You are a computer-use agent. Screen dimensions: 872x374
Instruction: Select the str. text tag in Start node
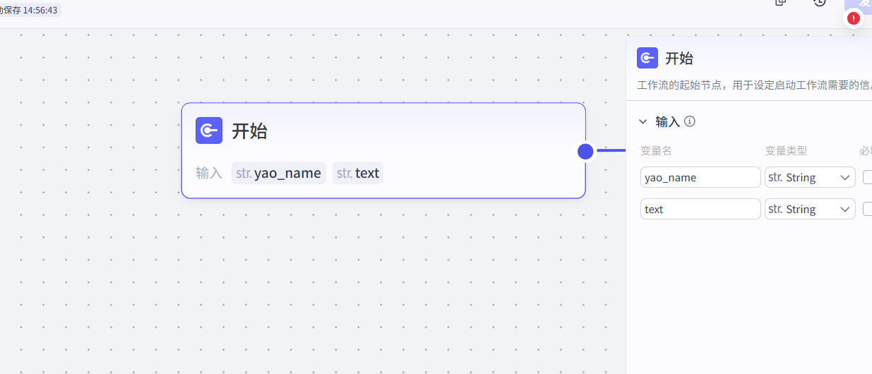pos(358,173)
